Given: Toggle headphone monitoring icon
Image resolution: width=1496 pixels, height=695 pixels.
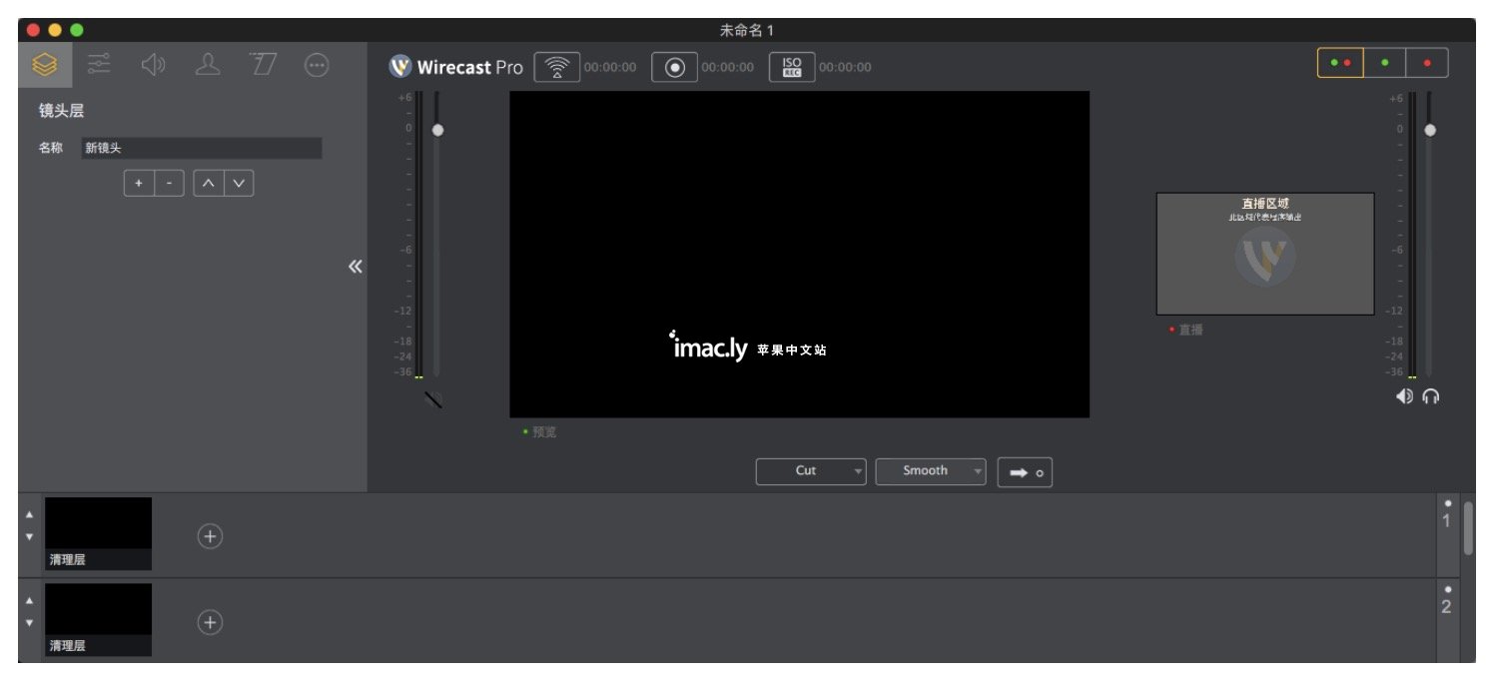Looking at the screenshot, I should pos(1430,396).
